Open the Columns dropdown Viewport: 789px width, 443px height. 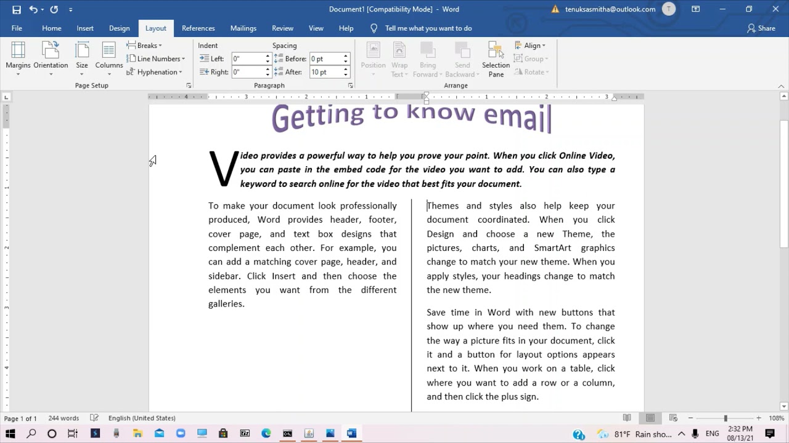click(109, 60)
